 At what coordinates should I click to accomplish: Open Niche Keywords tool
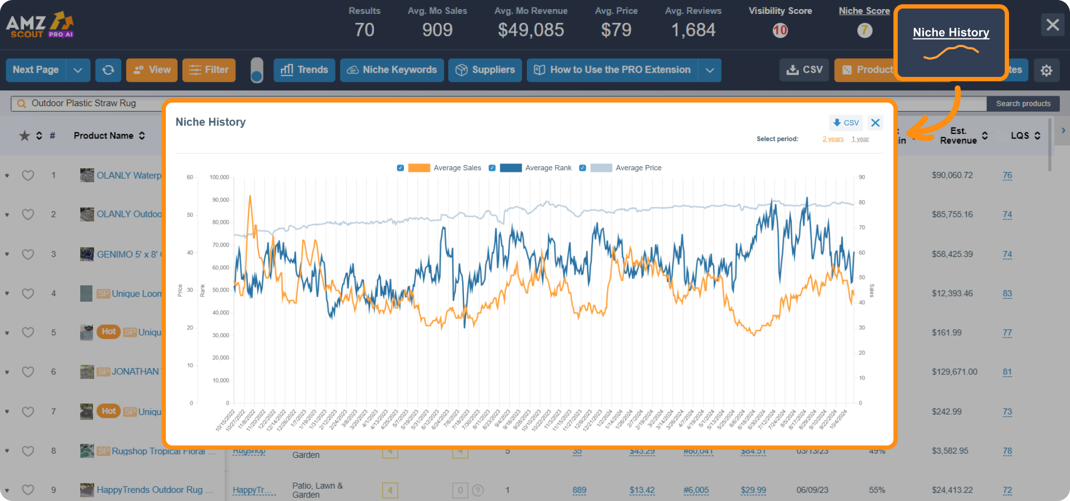392,69
